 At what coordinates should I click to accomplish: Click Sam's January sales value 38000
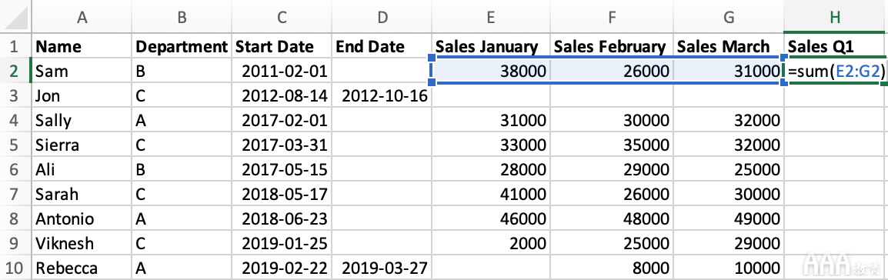click(490, 71)
